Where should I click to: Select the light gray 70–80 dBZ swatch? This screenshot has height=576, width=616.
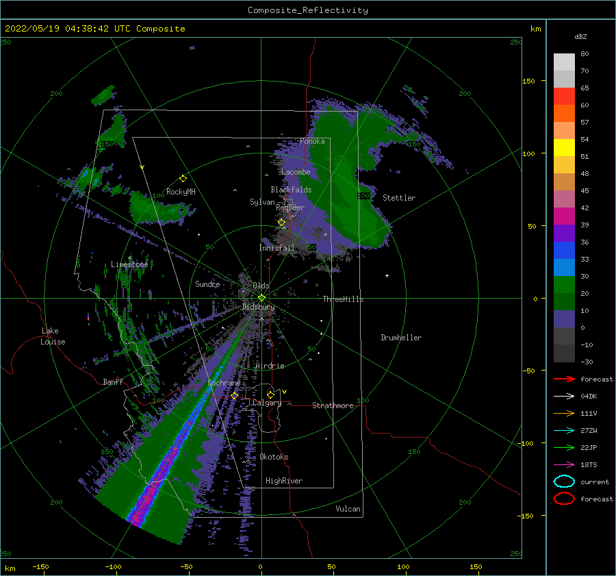(x=564, y=62)
